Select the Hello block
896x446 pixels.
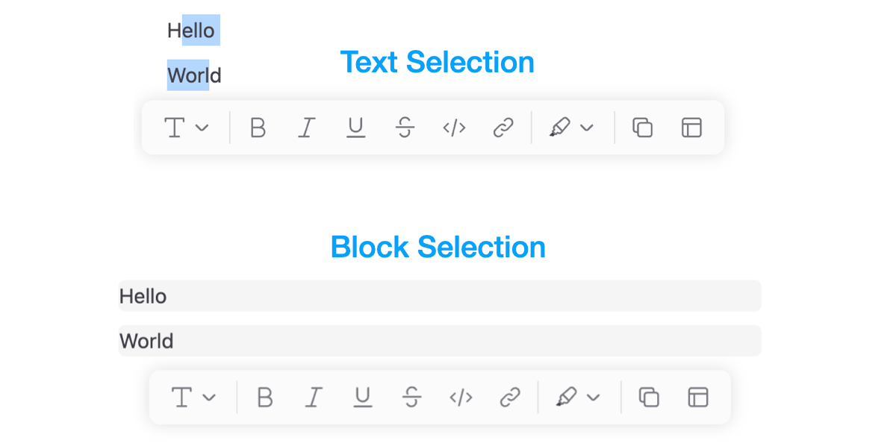tap(440, 296)
